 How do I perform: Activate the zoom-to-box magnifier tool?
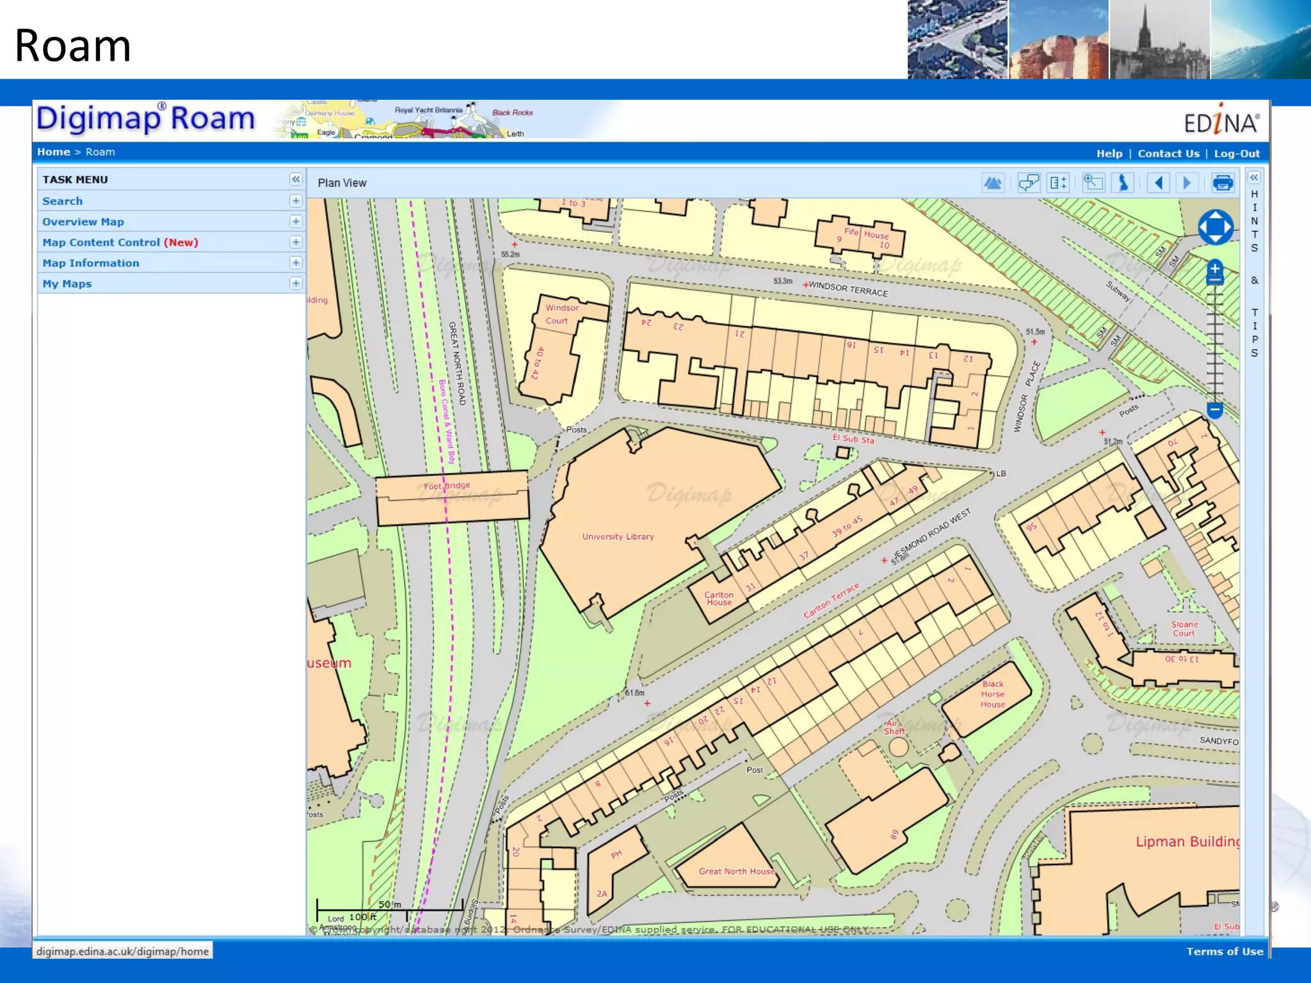pyautogui.click(x=1093, y=183)
